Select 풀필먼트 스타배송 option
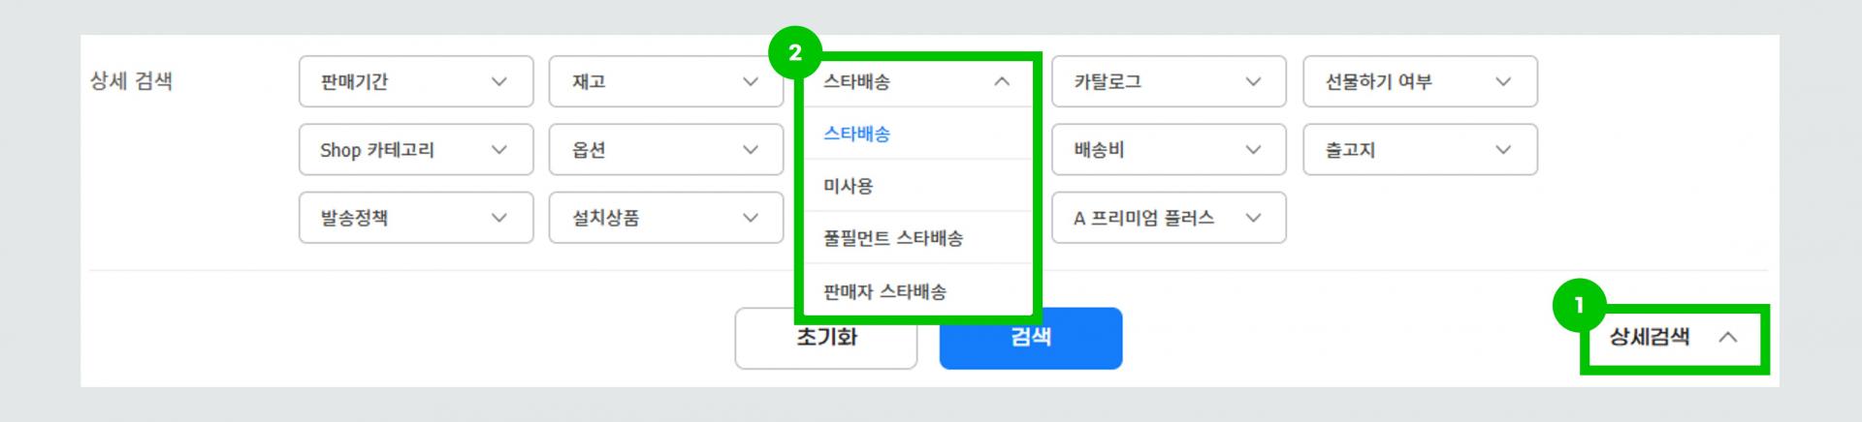1862x422 pixels. (x=893, y=238)
